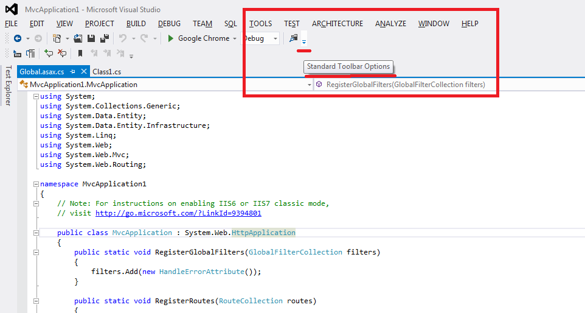This screenshot has height=313, width=585.
Task: Click HandleErrorAttribute in filters.Add line
Action: pos(202,272)
